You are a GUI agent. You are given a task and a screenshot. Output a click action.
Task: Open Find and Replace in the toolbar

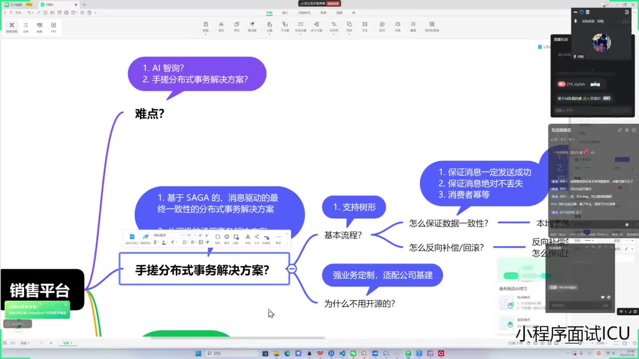(432, 26)
